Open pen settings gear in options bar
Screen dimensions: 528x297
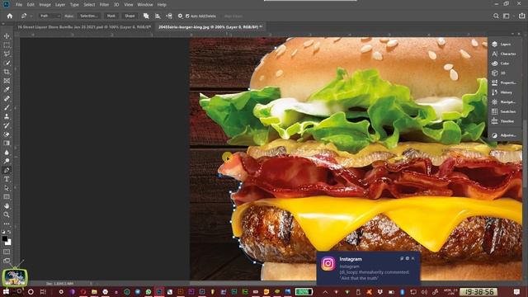tap(180, 16)
